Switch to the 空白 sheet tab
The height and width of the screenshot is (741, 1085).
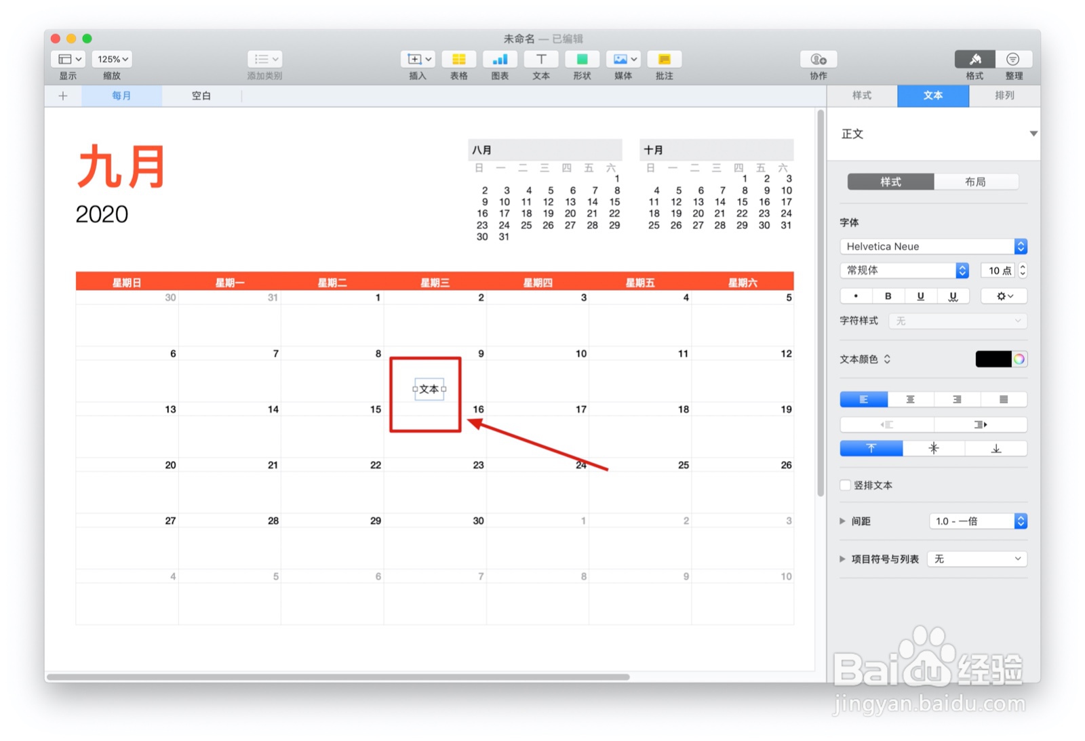pos(201,96)
